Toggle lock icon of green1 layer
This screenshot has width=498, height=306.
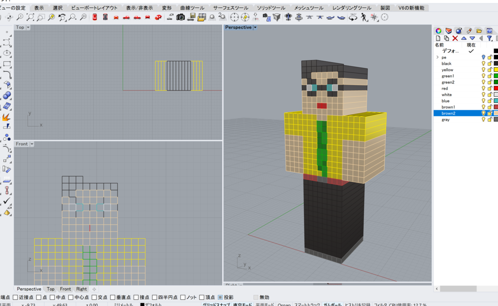pos(490,76)
